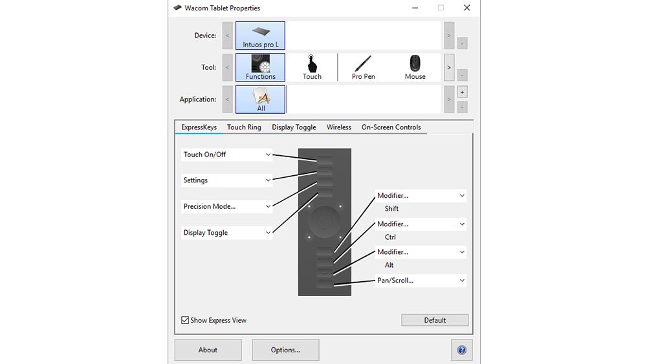This screenshot has height=364, width=647.
Task: Toggle the Show Express View checkbox
Action: [x=185, y=320]
